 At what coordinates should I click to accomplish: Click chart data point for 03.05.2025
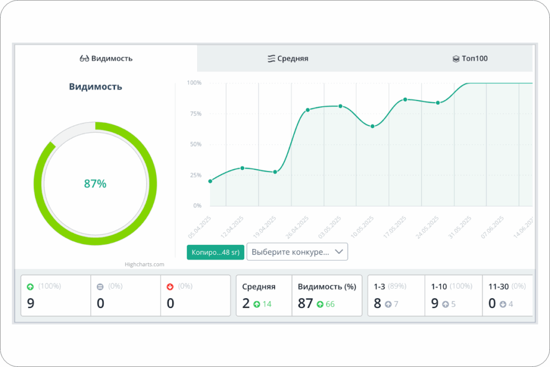pyautogui.click(x=340, y=106)
